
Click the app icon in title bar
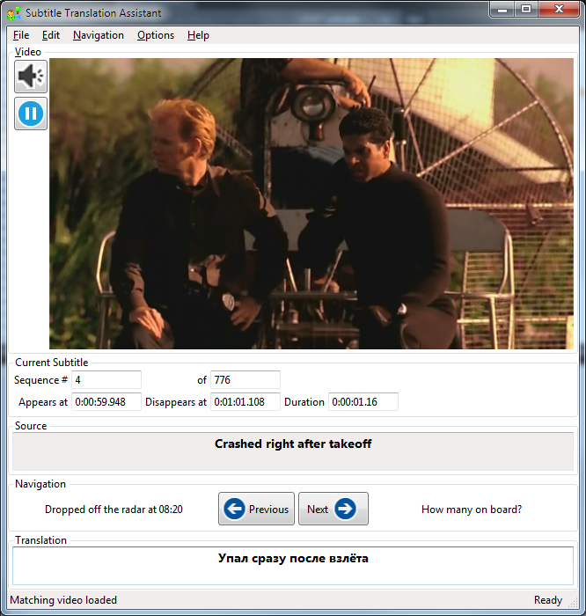(13, 13)
